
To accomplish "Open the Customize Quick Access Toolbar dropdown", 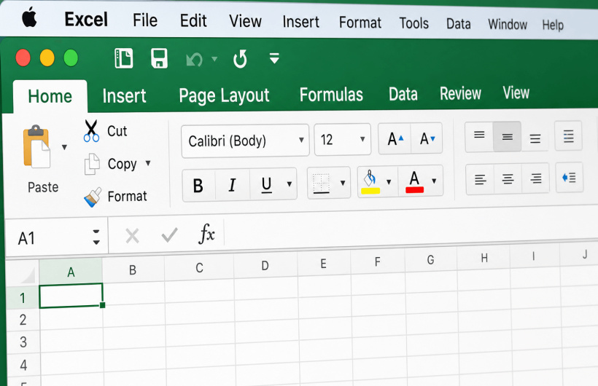I will [274, 58].
